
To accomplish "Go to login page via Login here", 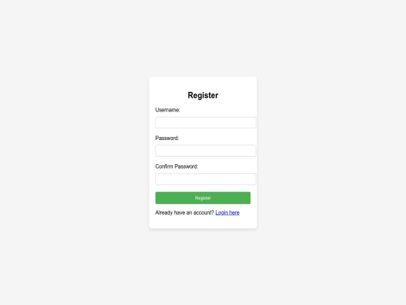I will [227, 212].
